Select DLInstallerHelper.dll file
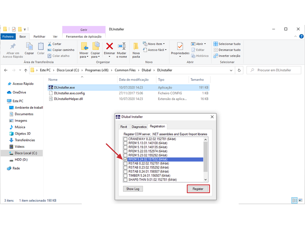This screenshot has height=229, width=305. point(68,99)
